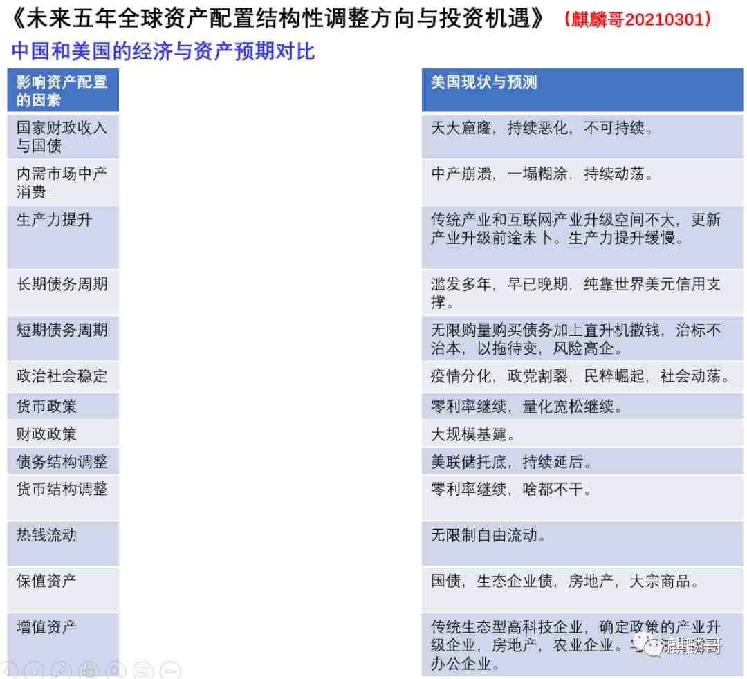This screenshot has width=747, height=679.
Task: Click the cell starting with 滥发多年，早已晚期
Action: pos(582,293)
